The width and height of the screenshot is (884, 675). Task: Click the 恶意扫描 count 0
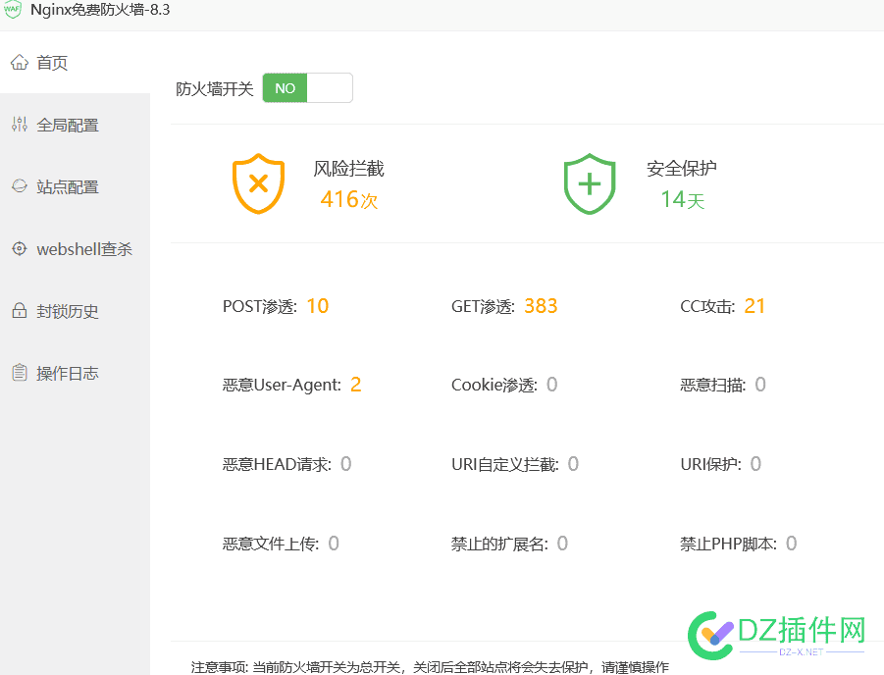click(x=760, y=385)
